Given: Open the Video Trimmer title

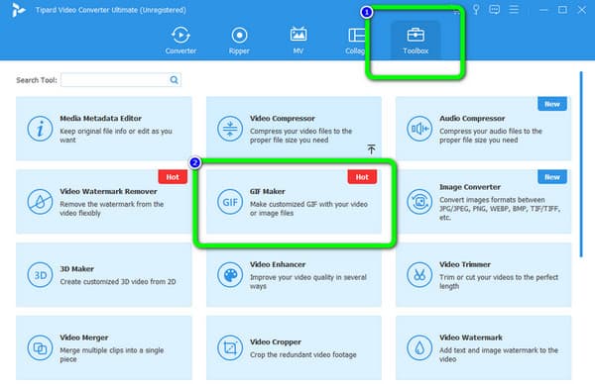Looking at the screenshot, I should [465, 264].
